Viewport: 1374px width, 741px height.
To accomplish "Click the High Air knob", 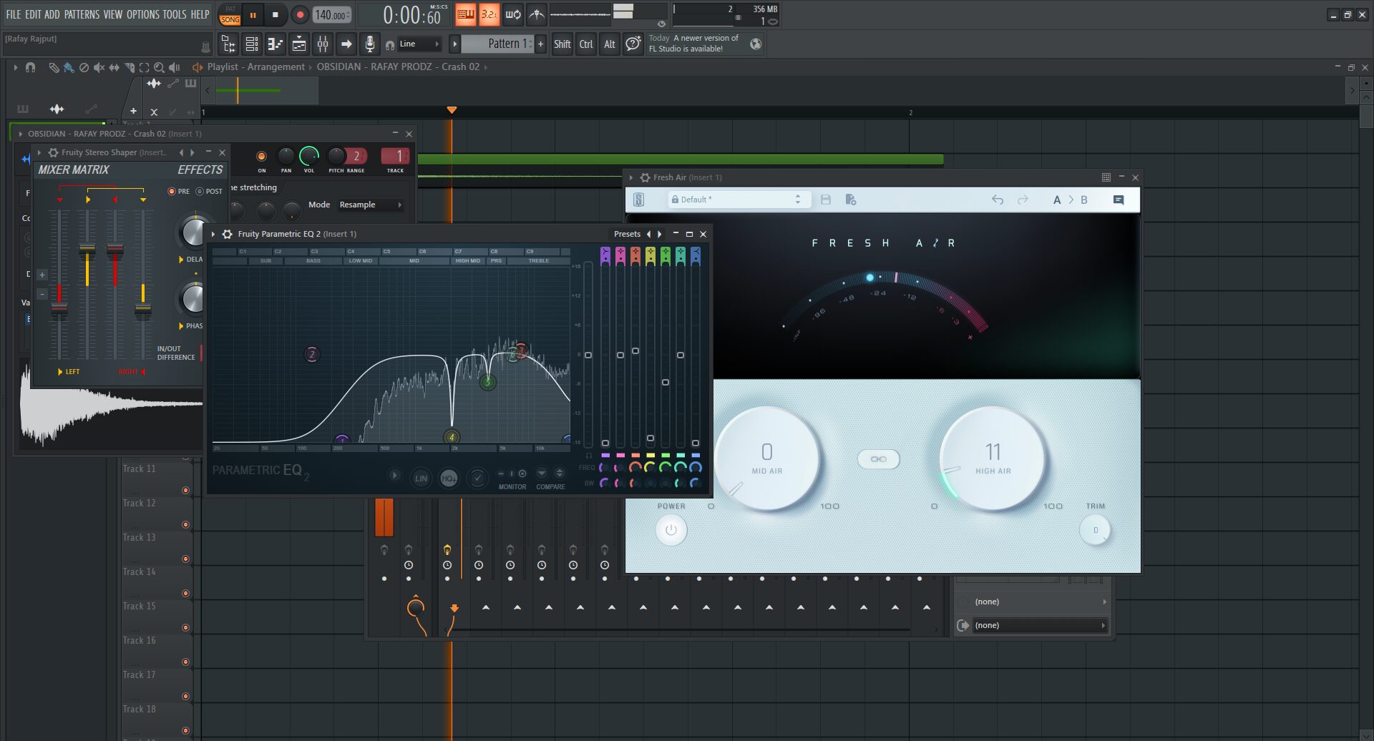I will 993,459.
